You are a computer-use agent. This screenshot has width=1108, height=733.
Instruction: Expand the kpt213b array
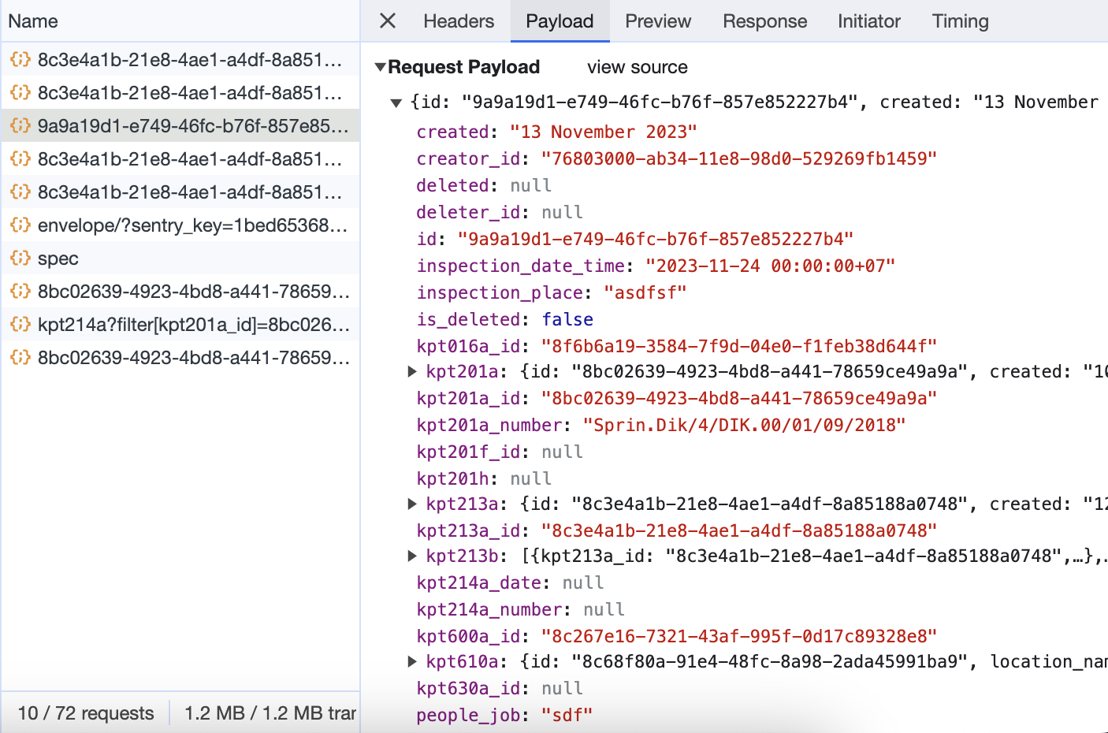411,556
